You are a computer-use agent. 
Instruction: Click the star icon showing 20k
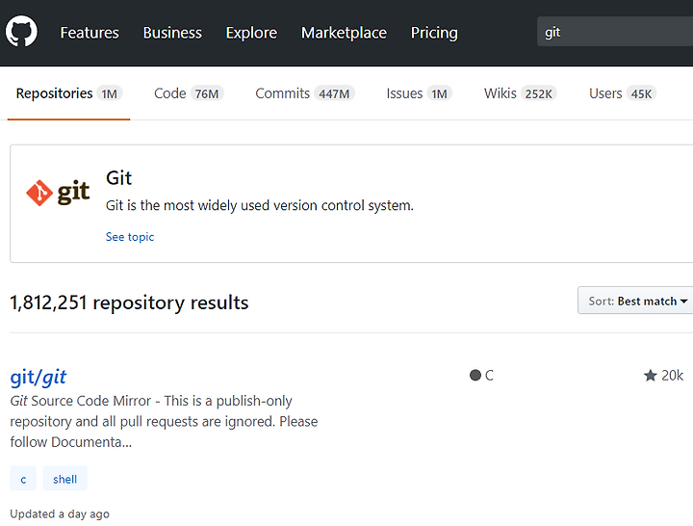tap(650, 376)
